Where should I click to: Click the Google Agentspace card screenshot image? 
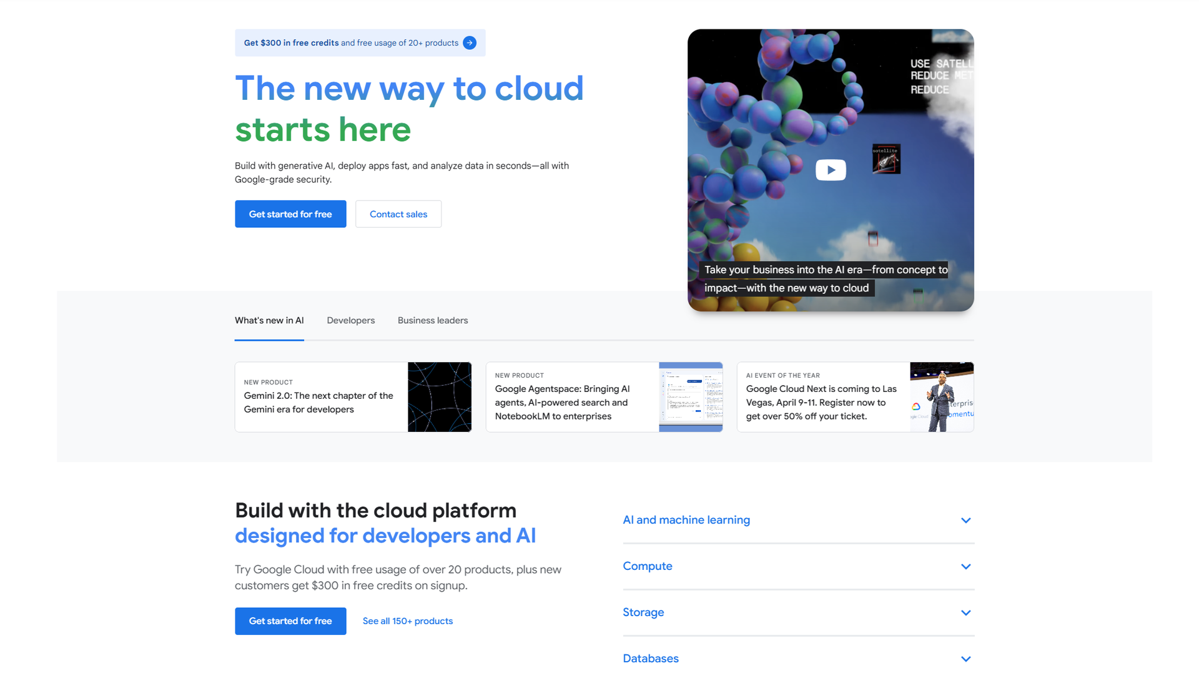691,396
